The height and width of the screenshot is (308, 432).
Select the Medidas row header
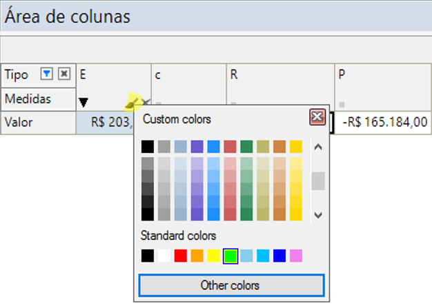pyautogui.click(x=28, y=99)
